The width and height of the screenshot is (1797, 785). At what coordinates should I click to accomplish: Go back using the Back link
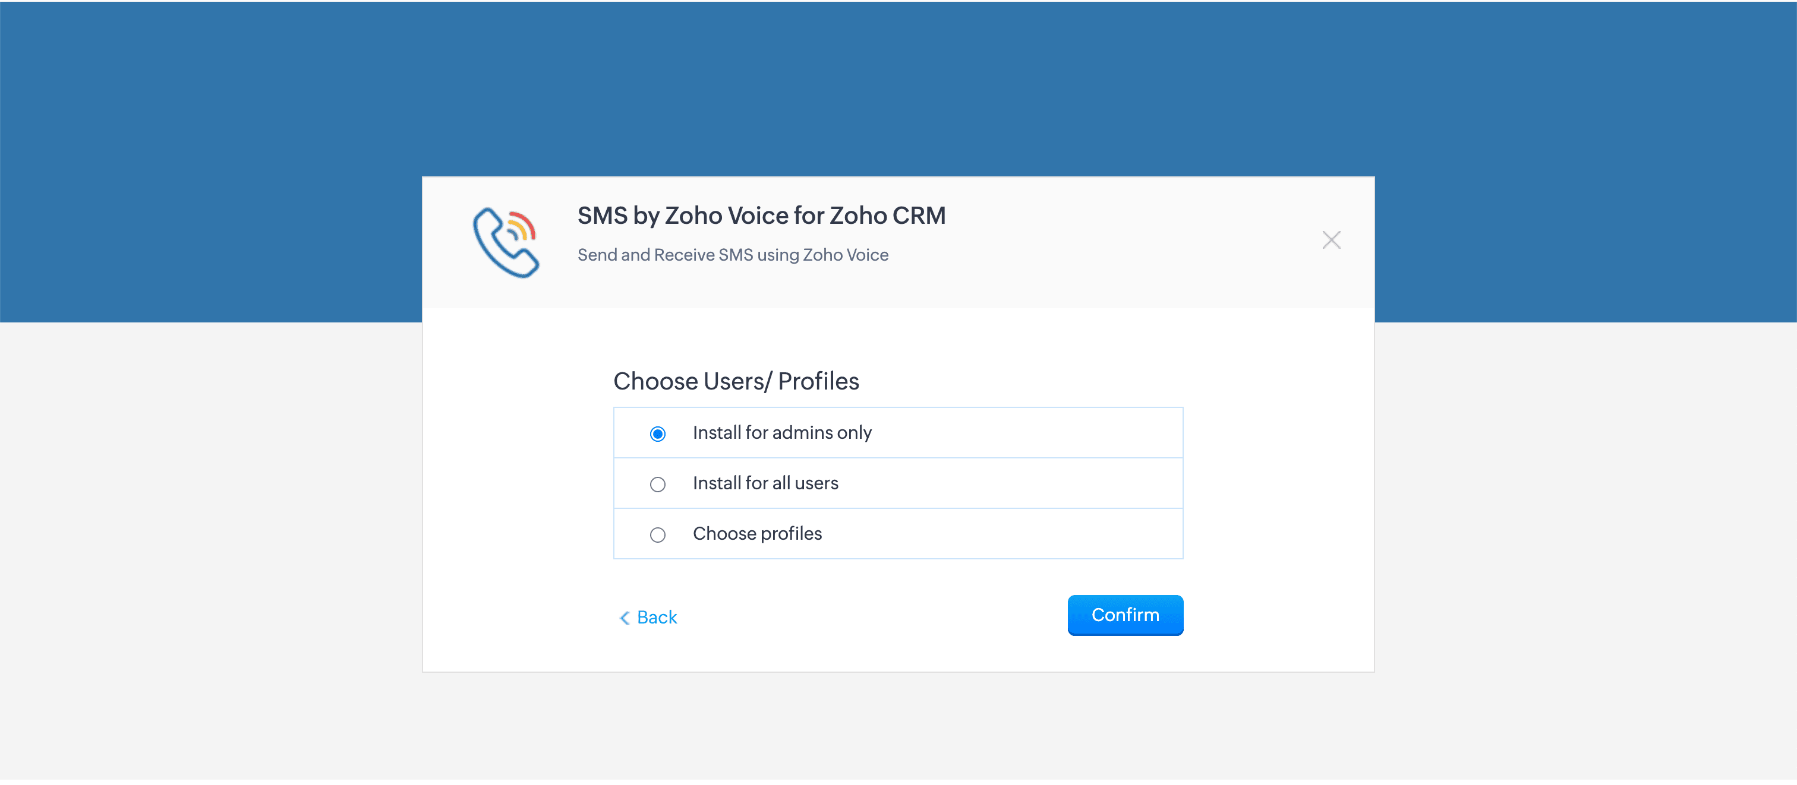[x=657, y=617]
